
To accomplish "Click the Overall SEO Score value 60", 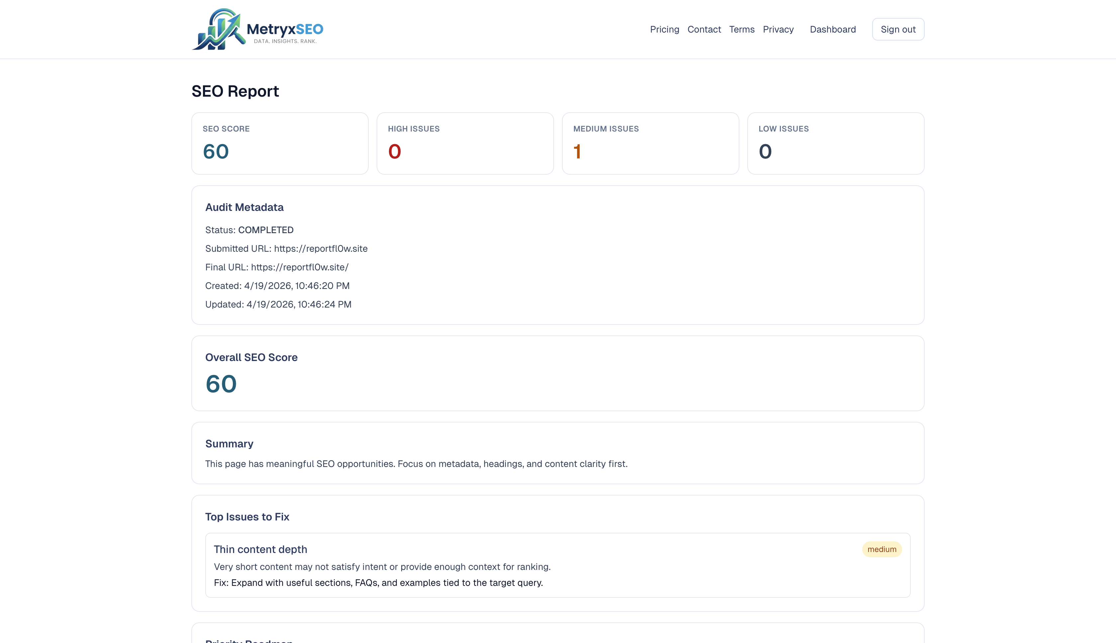I will click(221, 384).
